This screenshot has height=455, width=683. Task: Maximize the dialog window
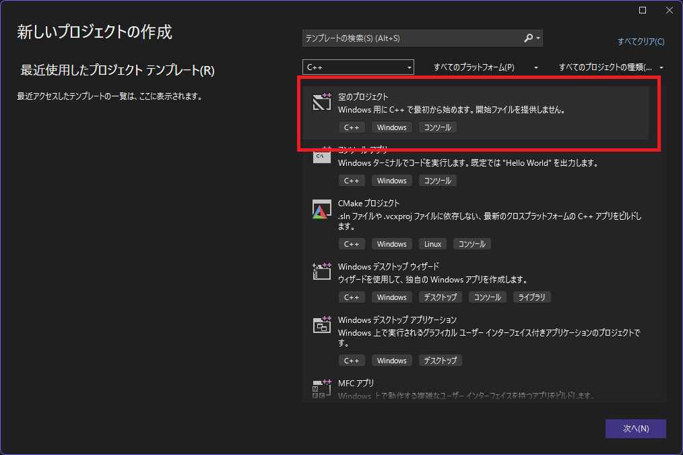tap(643, 10)
